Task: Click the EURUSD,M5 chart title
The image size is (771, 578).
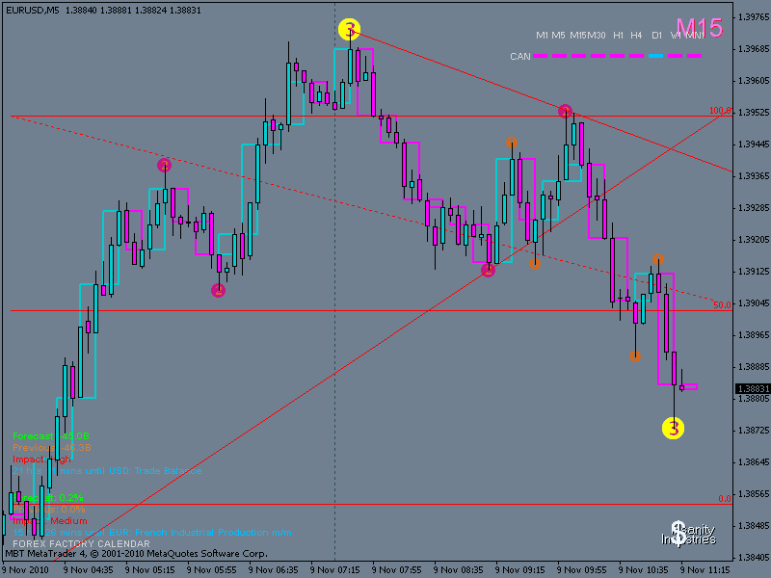Action: [32, 10]
